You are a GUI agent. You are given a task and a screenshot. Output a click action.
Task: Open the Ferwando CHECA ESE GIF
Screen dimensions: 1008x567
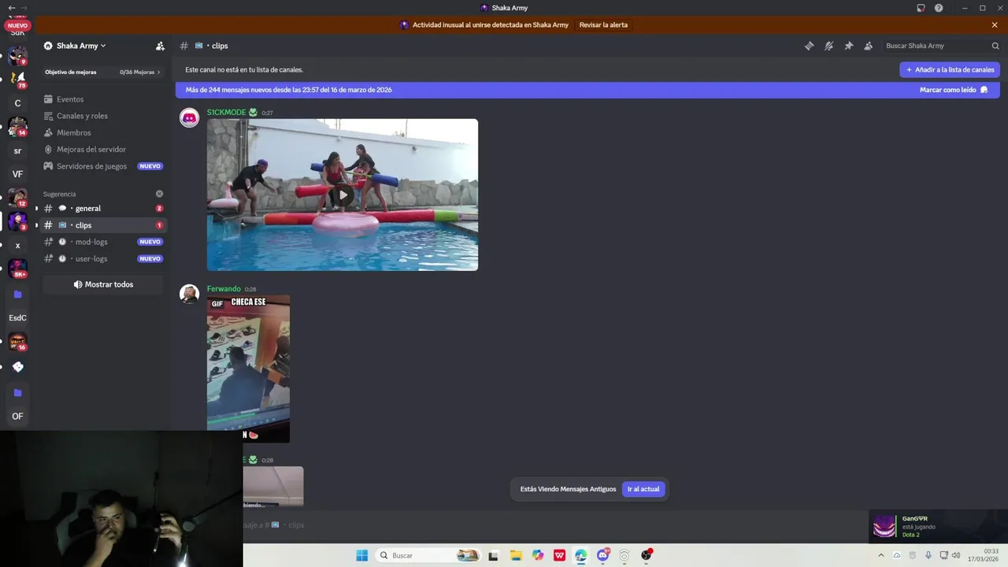tap(248, 369)
